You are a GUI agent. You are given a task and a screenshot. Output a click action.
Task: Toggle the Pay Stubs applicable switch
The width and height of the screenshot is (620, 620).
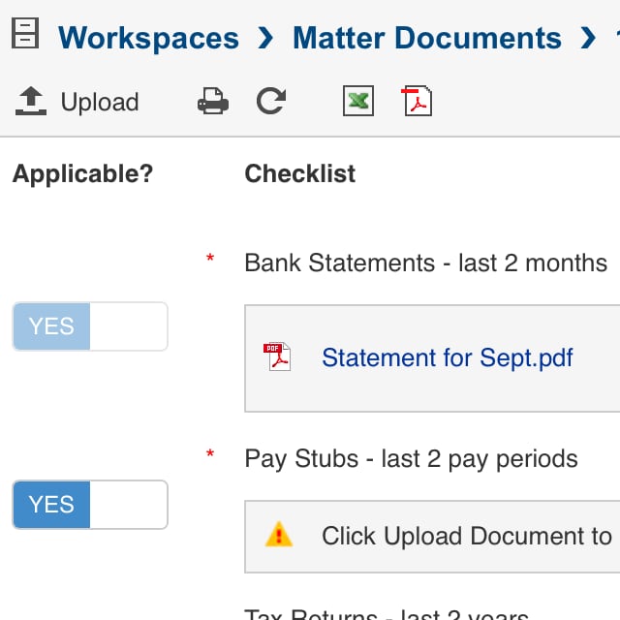(x=89, y=505)
